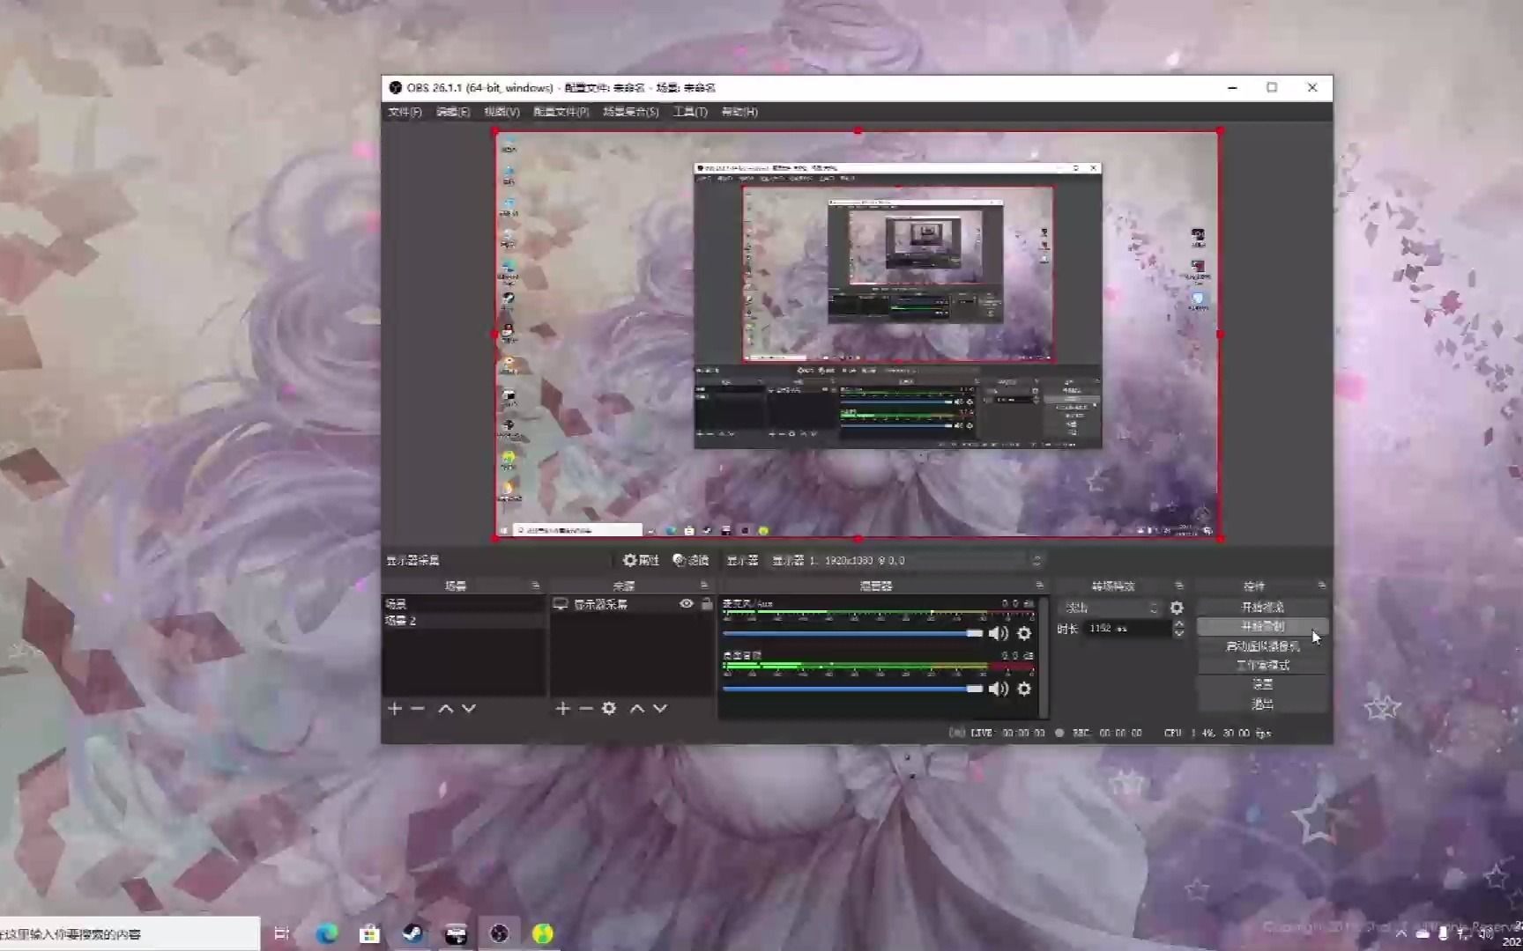1523x951 pixels.
Task: Hide the 显示器采集 source with eye icon
Action: point(687,604)
